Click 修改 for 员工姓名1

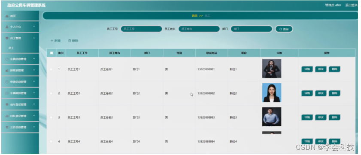coord(321,69)
